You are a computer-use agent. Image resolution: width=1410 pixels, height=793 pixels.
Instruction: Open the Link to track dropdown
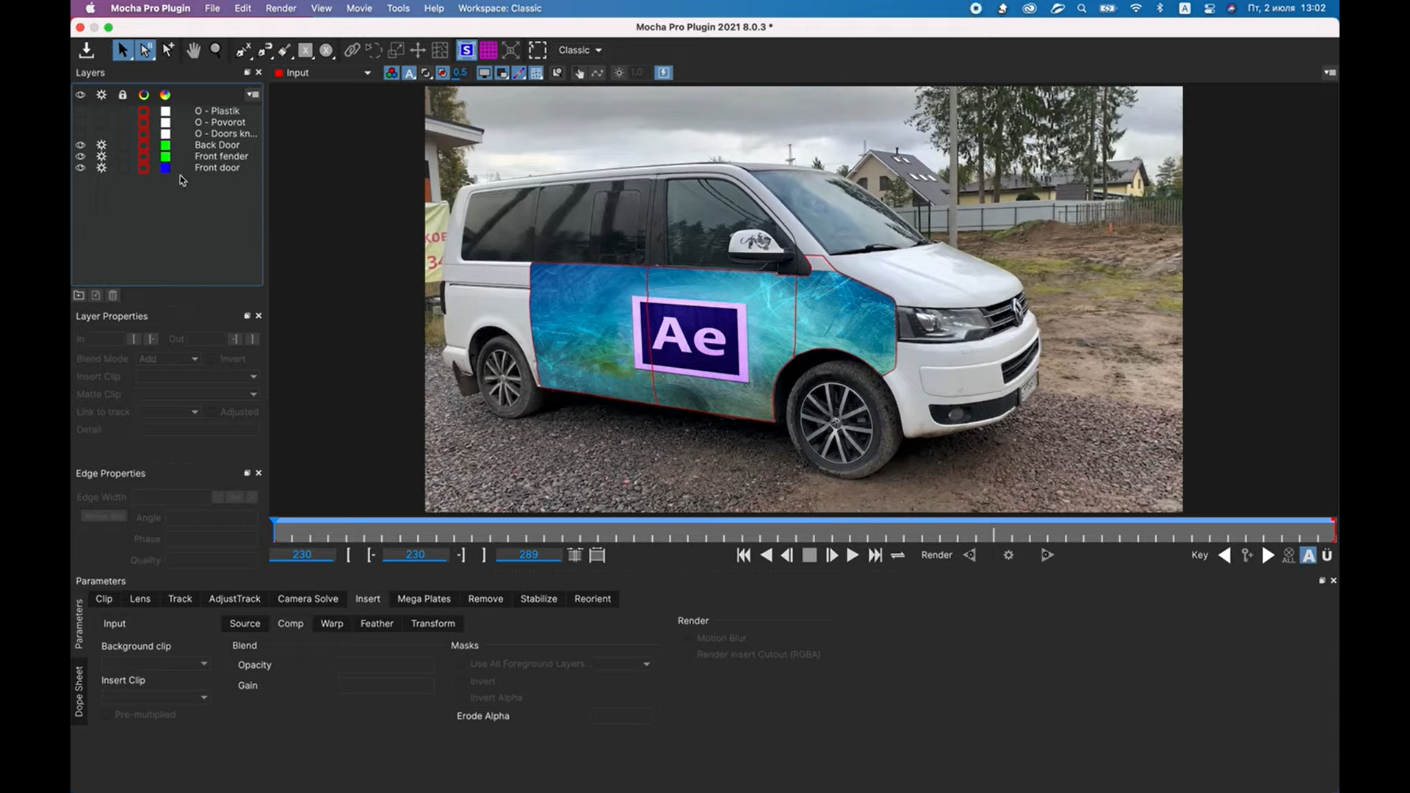(168, 412)
